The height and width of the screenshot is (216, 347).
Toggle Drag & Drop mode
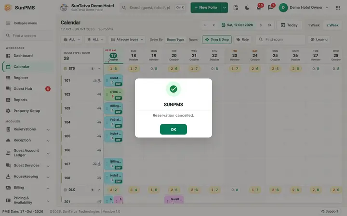pos(217,39)
